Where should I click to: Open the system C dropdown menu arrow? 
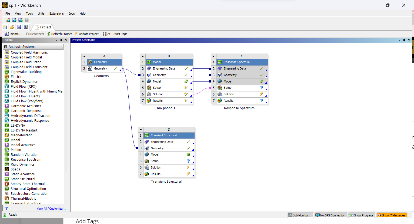click(x=214, y=56)
